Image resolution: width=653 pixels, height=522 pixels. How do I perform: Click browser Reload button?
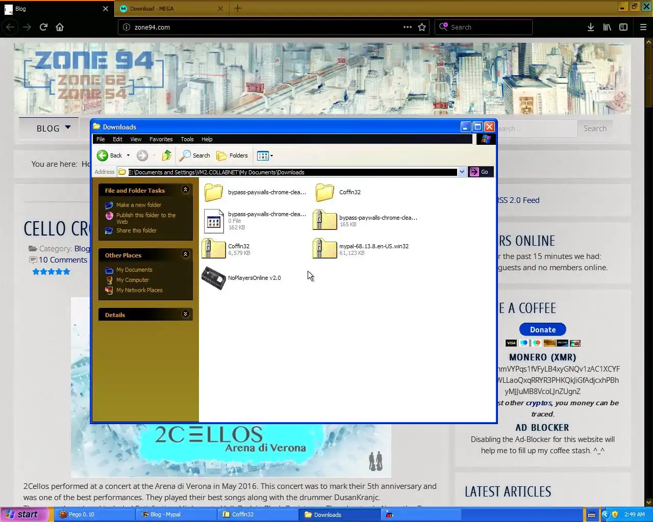(43, 27)
